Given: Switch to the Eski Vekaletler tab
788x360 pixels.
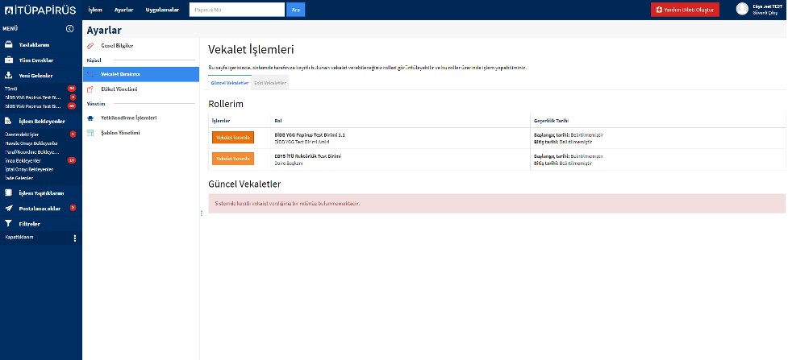Looking at the screenshot, I should 270,83.
